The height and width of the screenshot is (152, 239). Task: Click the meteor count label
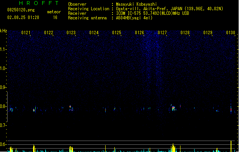(54, 12)
